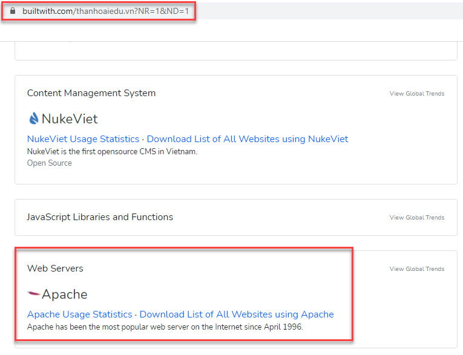View Global Trends for Web Servers
Viewport: 463px width, 355px height.
(x=416, y=269)
